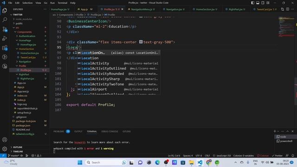Select LocalAirport autocomplete suggestion
The width and height of the screenshot is (297, 167).
(119, 90)
